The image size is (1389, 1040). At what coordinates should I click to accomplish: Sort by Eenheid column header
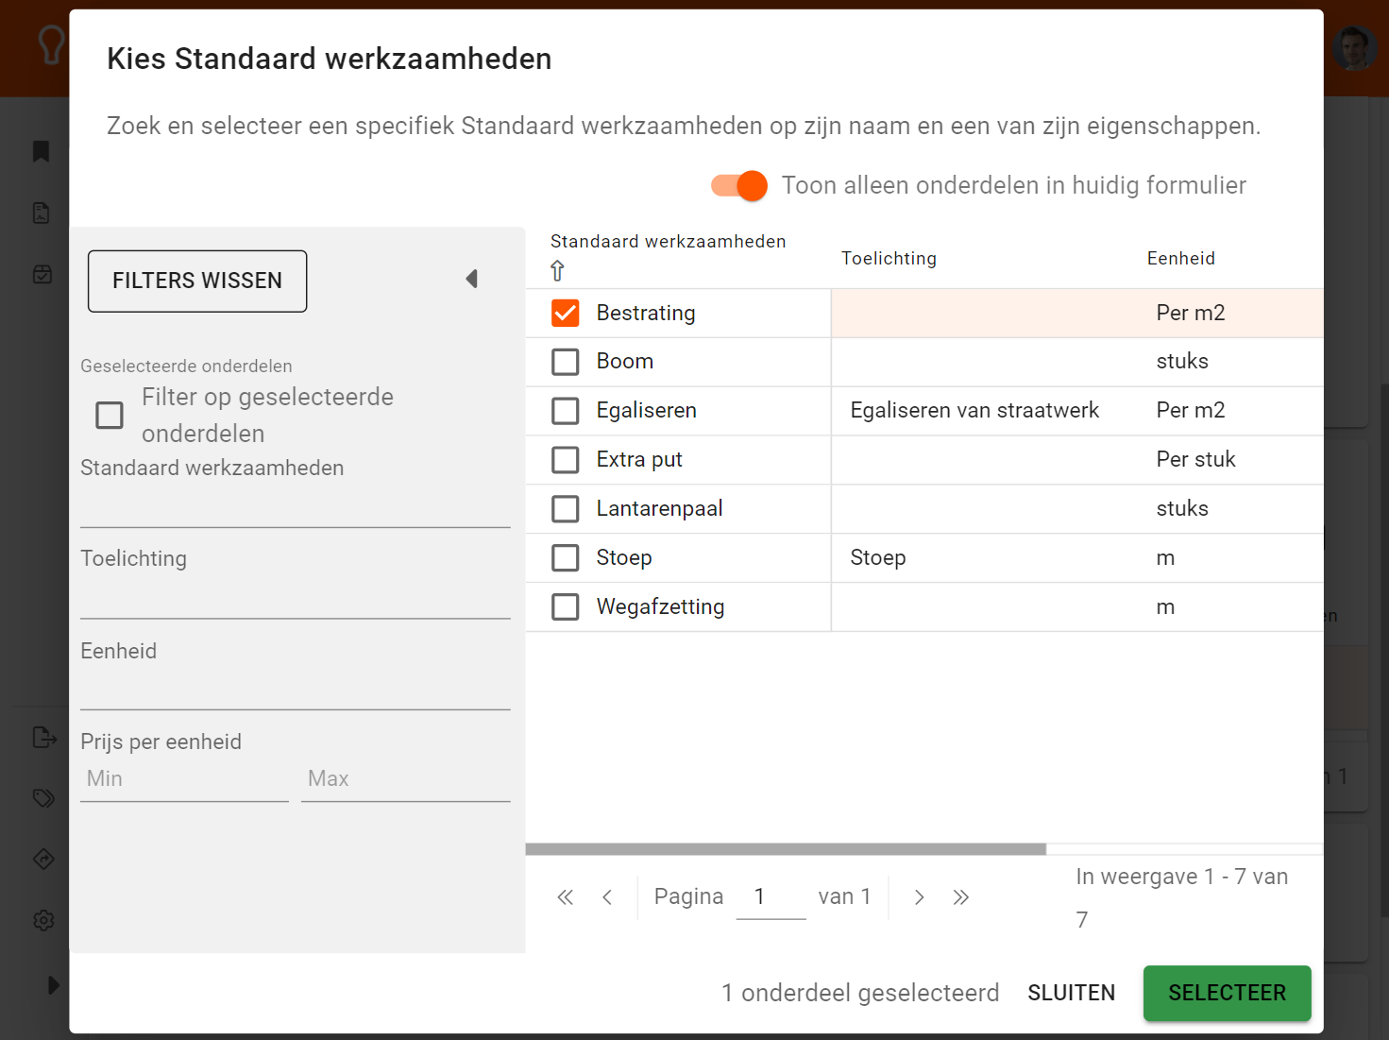1180,259
